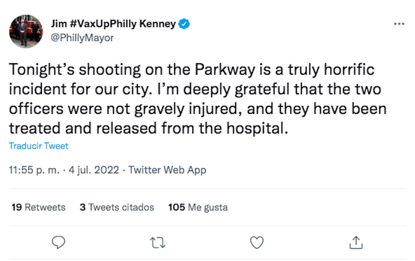The height and width of the screenshot is (261, 415).
Task: View the 19 Retweets list
Action: [39, 207]
